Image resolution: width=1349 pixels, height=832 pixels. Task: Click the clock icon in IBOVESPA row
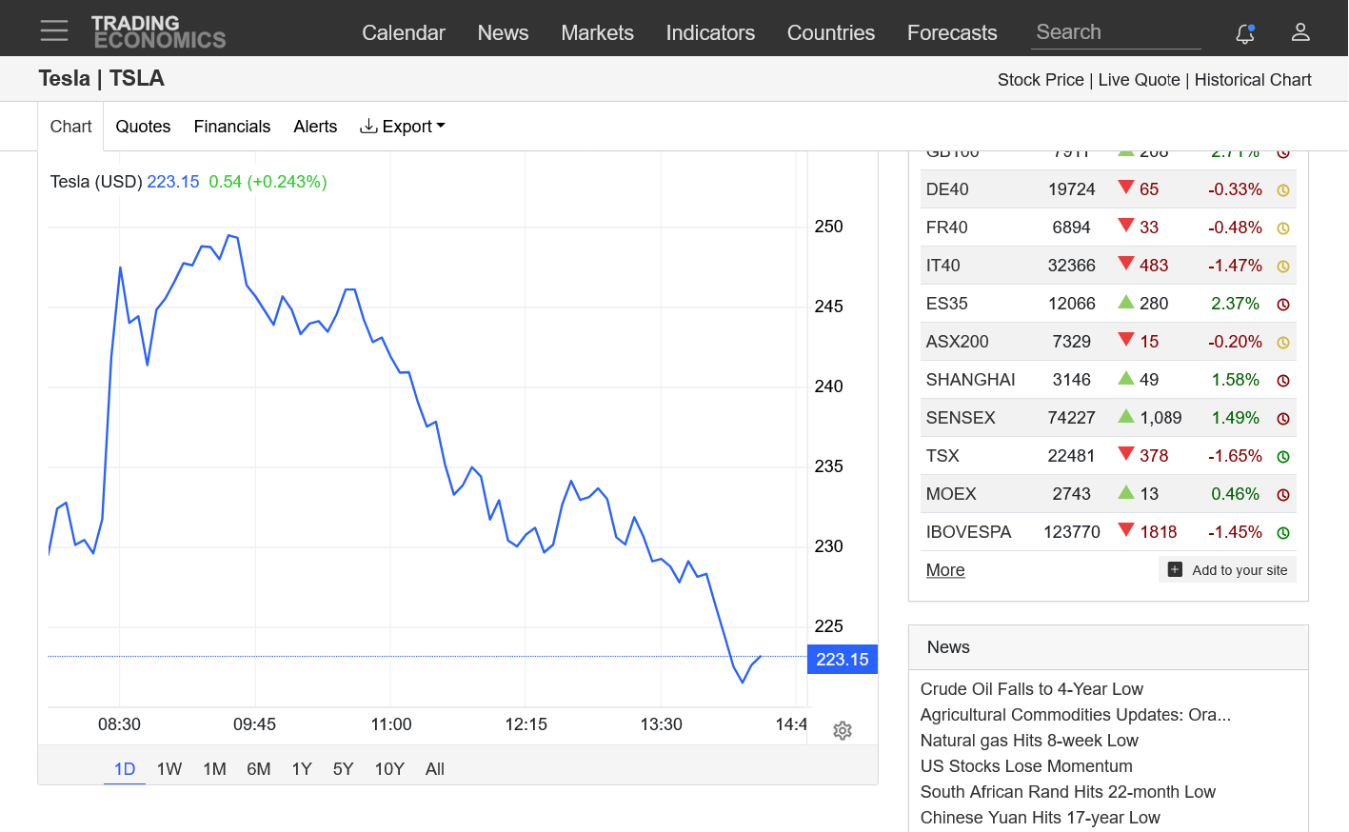pos(1283,533)
